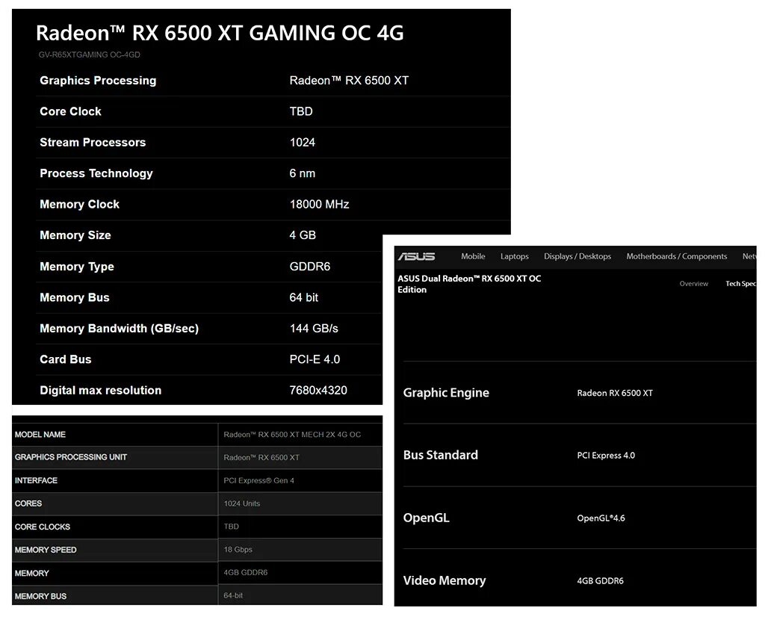The height and width of the screenshot is (617, 765).
Task: Select INTERFACE value PCI Express Gen 4
Action: [259, 480]
